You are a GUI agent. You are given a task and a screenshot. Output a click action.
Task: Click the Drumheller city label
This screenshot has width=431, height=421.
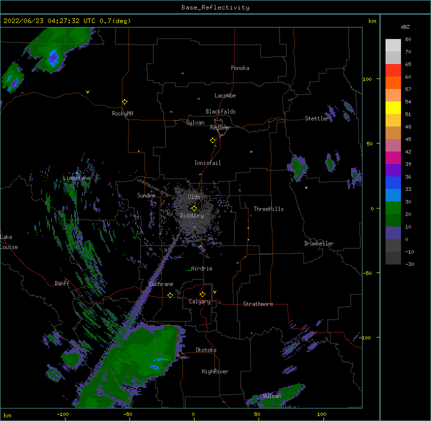point(319,243)
